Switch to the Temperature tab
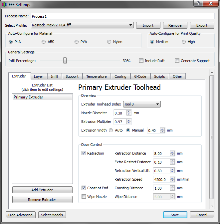 click(96, 76)
